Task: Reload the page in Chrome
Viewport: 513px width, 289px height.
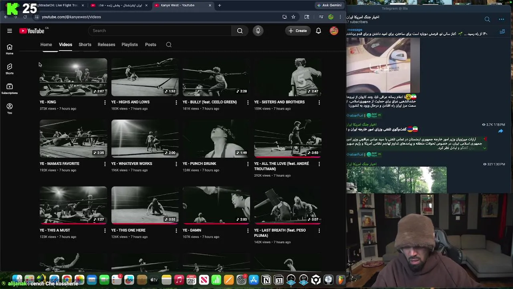Action: point(25,17)
